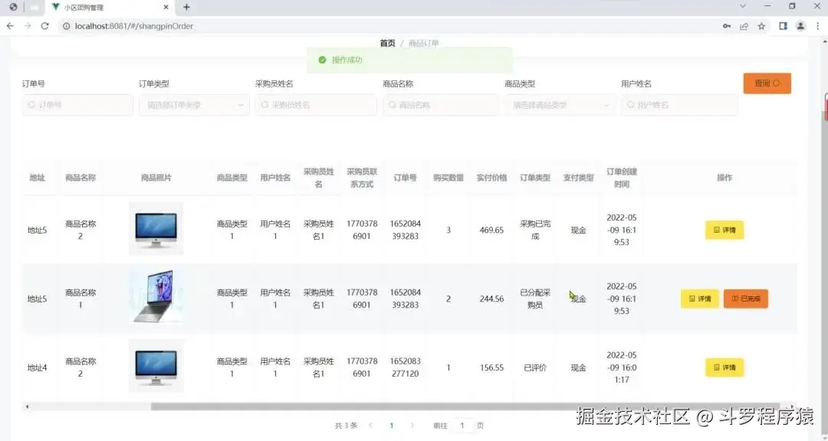The image size is (828, 441).
Task: Open the Chrome three-dot menu
Action: (818, 26)
